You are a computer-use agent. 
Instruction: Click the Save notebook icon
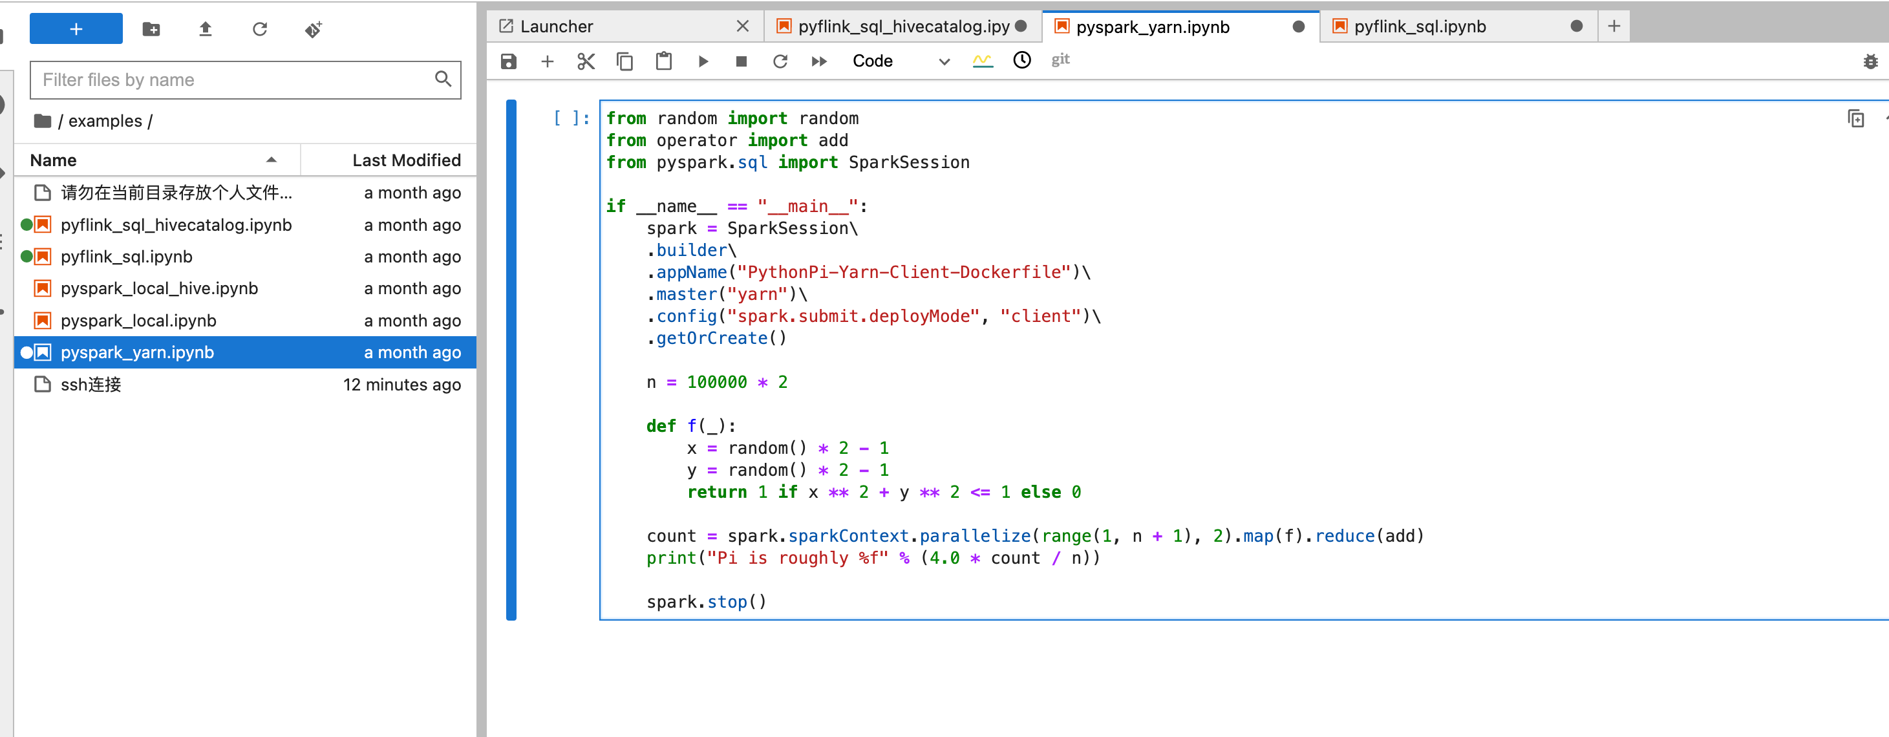508,61
